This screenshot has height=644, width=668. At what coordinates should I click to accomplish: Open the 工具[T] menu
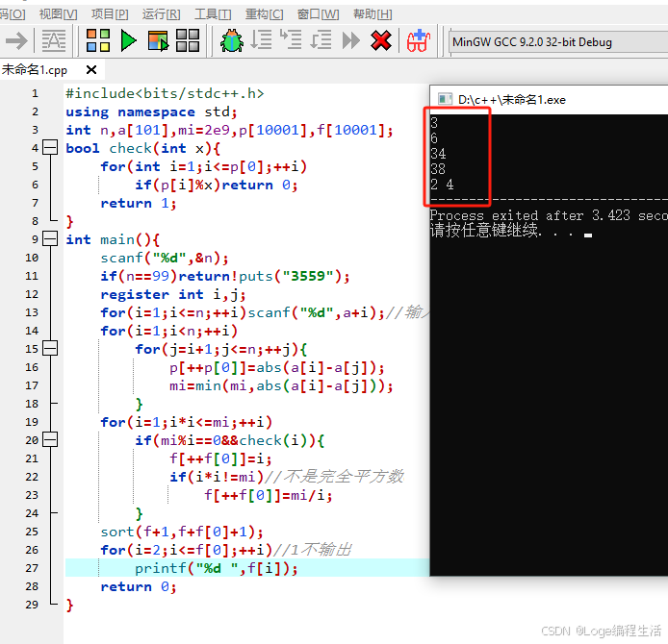pyautogui.click(x=213, y=14)
